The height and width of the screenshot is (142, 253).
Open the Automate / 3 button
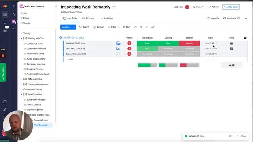[231, 19]
